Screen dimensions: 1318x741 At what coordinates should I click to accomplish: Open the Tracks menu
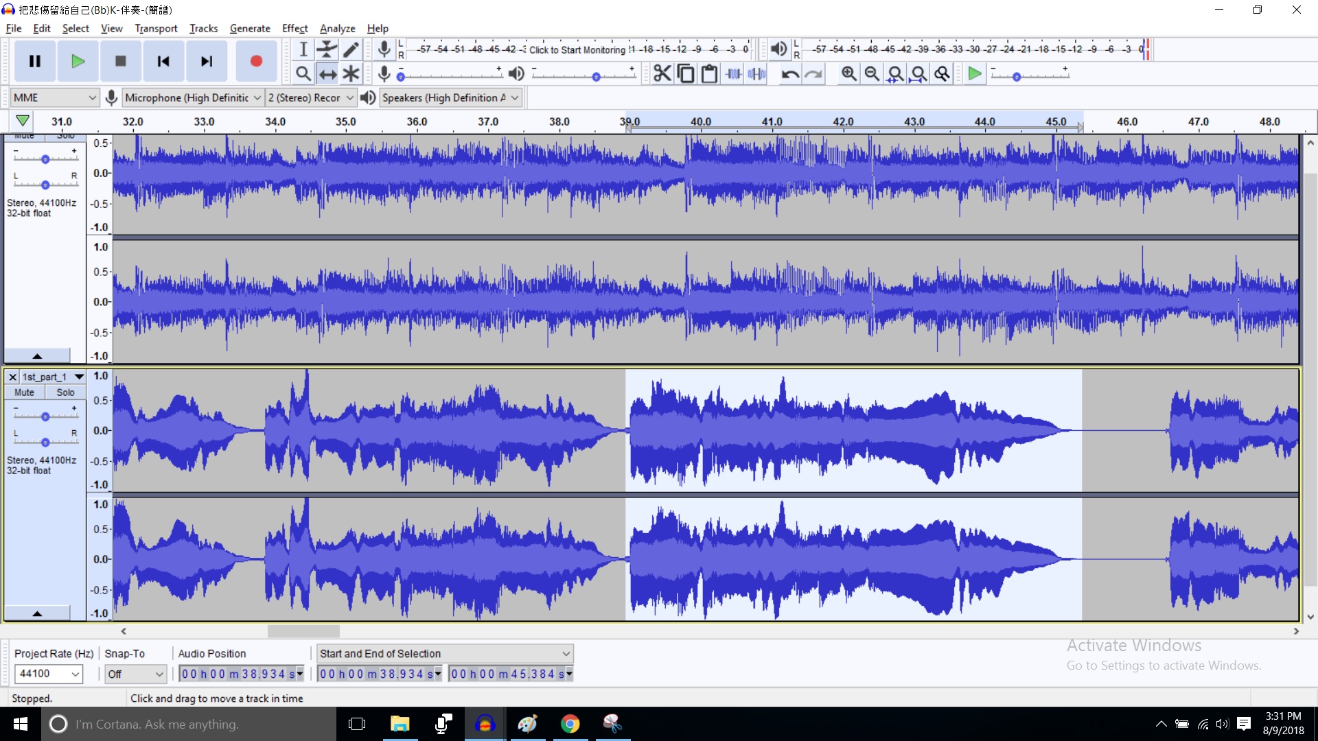tap(203, 28)
